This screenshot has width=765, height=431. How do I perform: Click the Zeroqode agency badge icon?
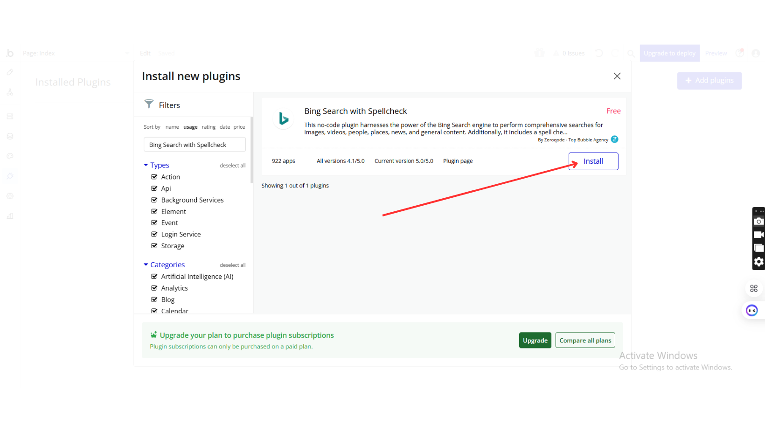click(x=615, y=139)
